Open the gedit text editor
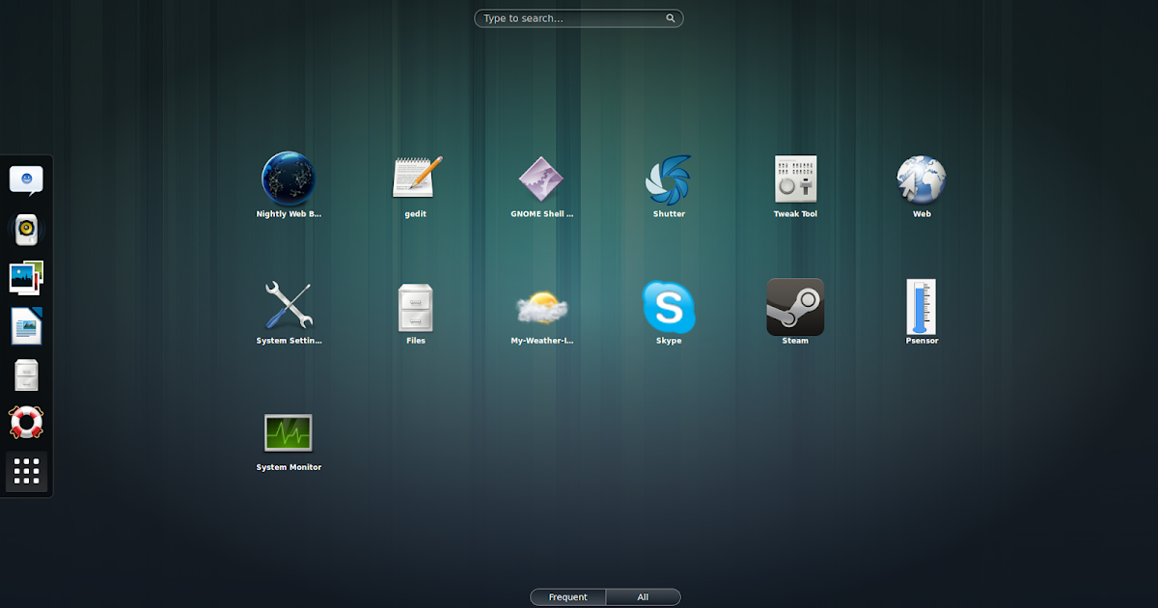Image resolution: width=1158 pixels, height=608 pixels. pyautogui.click(x=415, y=179)
